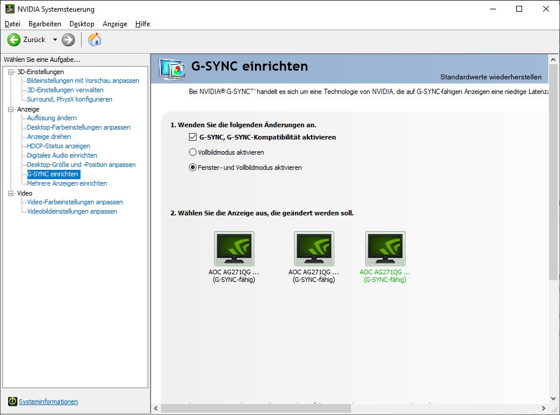Uncheck G-SYNC, G-SYNC-Kompatibilität aktivieren
Image resolution: width=560 pixels, height=415 pixels.
(193, 137)
